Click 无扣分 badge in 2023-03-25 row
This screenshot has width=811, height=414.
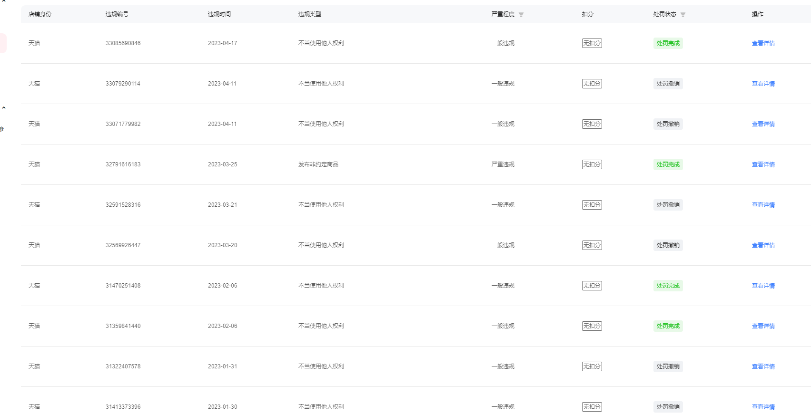coord(592,164)
